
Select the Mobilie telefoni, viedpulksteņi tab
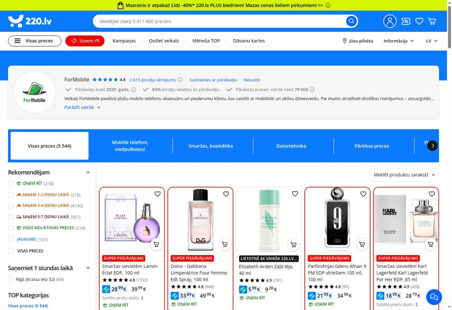click(x=130, y=146)
